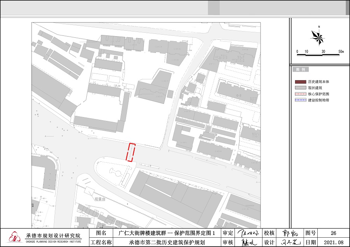Click the 校核 checker signature

pyautogui.click(x=289, y=233)
